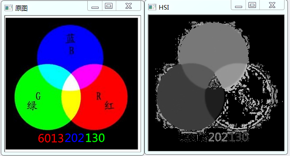This screenshot has height=156, width=290.
Task: Close the 原图 window
Action: 128,6
